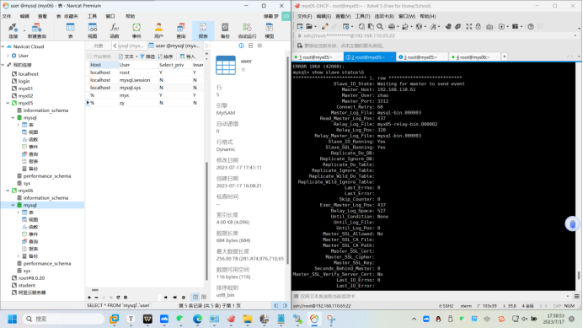This screenshot has width=583, height=328.
Task: Switch to Navicat Objects (对象) tab
Action: (99, 46)
